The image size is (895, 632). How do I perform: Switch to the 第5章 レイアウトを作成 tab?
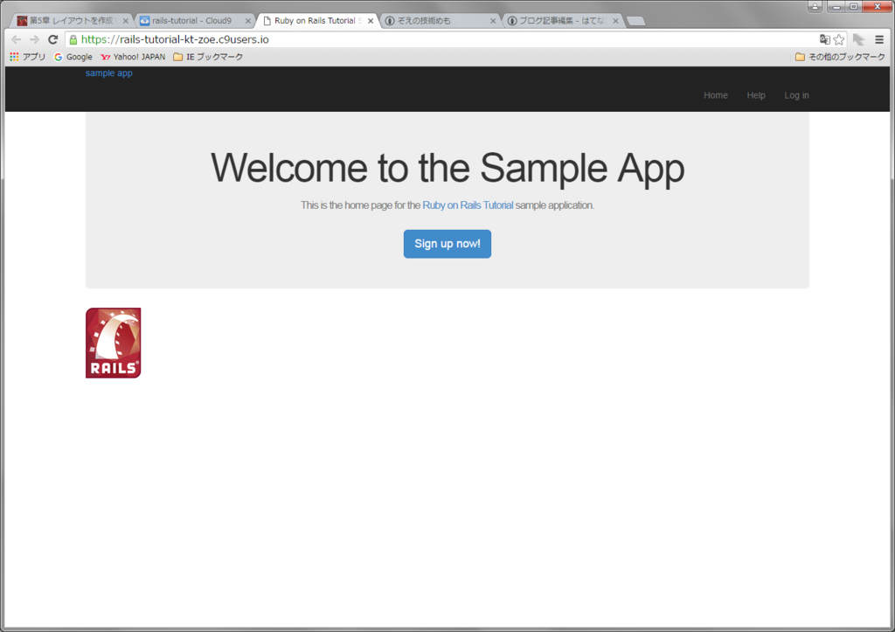(x=72, y=21)
